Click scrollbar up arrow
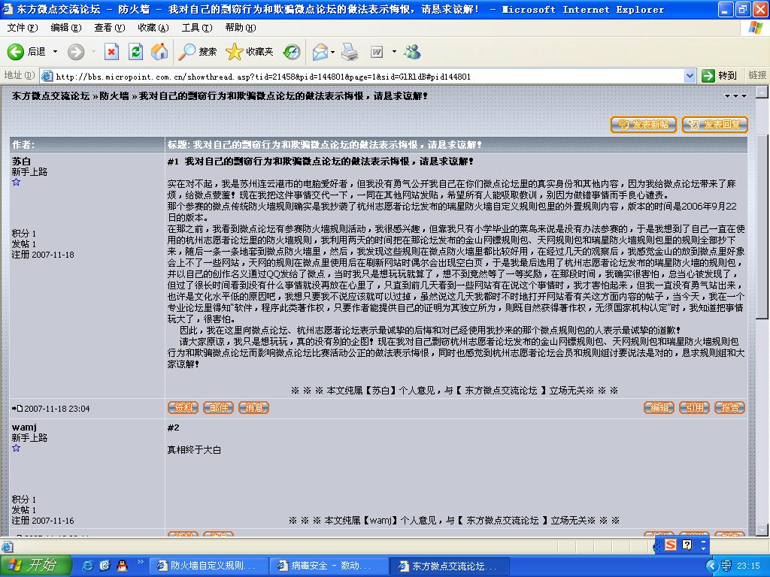The height and width of the screenshot is (577, 770). click(x=762, y=92)
